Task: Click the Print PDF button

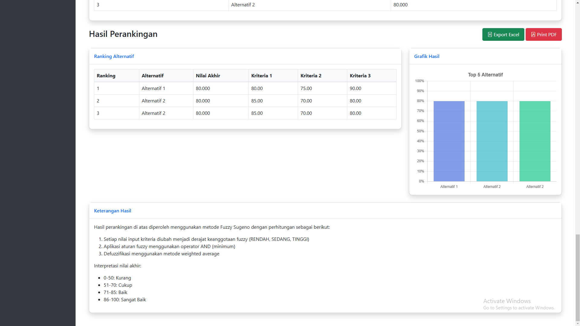Action: 543,34
